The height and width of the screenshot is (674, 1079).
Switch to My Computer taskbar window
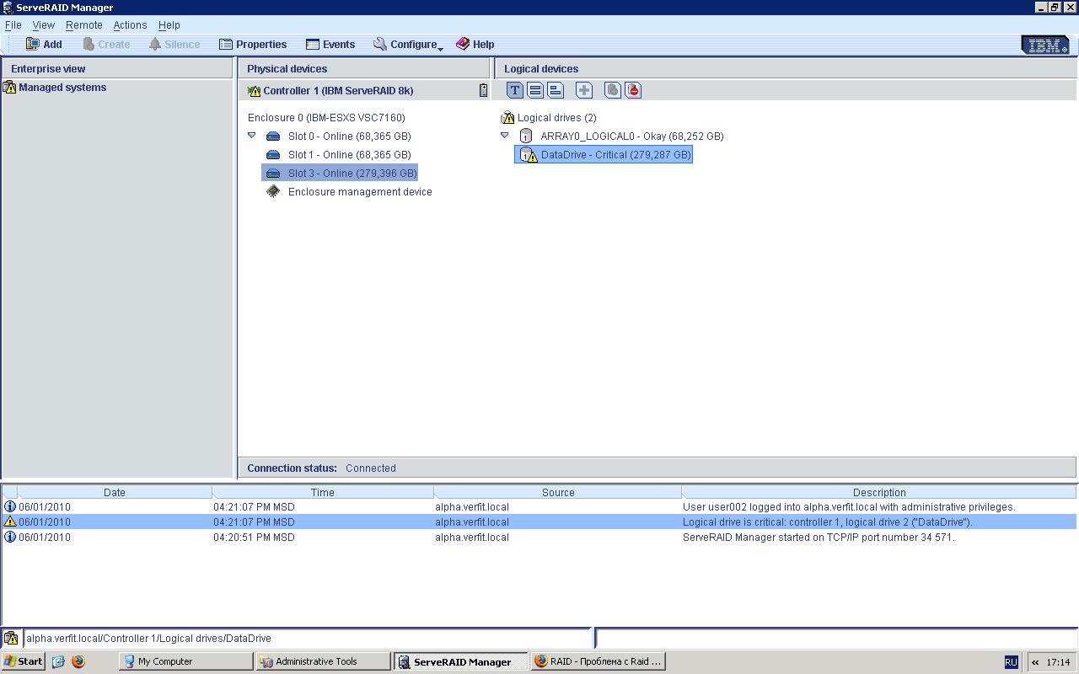185,661
